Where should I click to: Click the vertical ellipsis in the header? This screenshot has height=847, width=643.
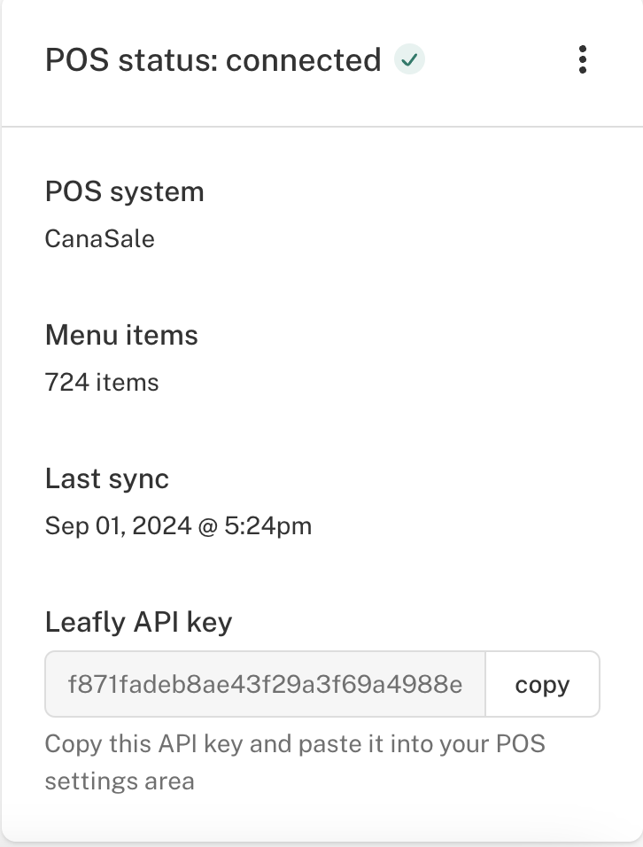coord(583,60)
